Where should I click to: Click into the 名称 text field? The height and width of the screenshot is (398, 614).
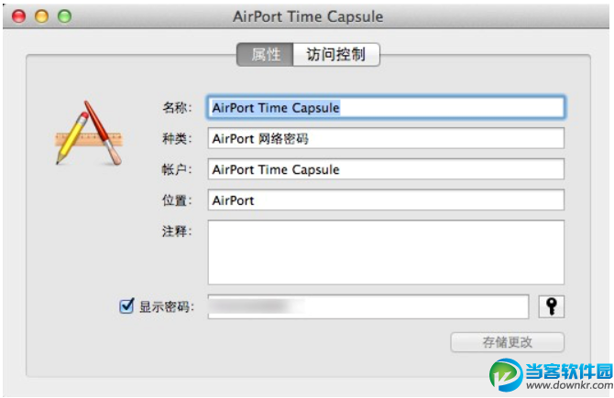tap(385, 107)
